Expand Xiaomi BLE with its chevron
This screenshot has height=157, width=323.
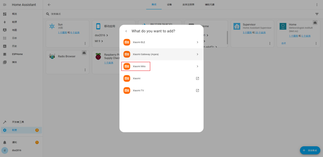click(x=197, y=42)
